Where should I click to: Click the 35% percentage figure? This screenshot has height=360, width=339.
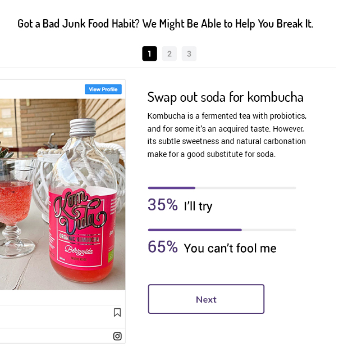tap(163, 205)
